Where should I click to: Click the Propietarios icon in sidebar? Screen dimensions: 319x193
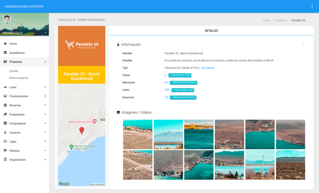(x=5, y=114)
